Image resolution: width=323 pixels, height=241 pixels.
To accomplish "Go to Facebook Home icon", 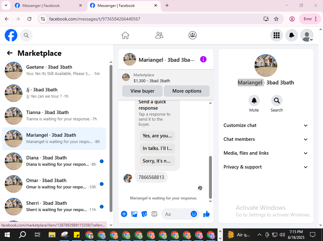I will coord(125,35).
